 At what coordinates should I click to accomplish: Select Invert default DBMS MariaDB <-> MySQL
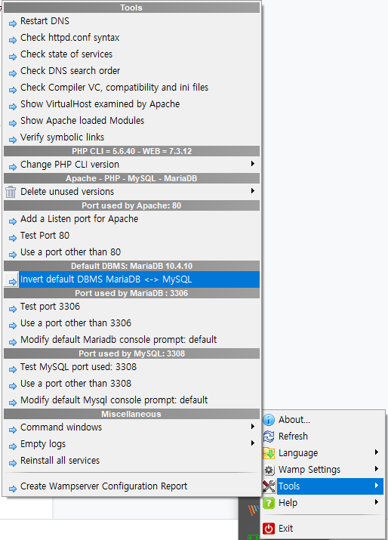pyautogui.click(x=131, y=279)
